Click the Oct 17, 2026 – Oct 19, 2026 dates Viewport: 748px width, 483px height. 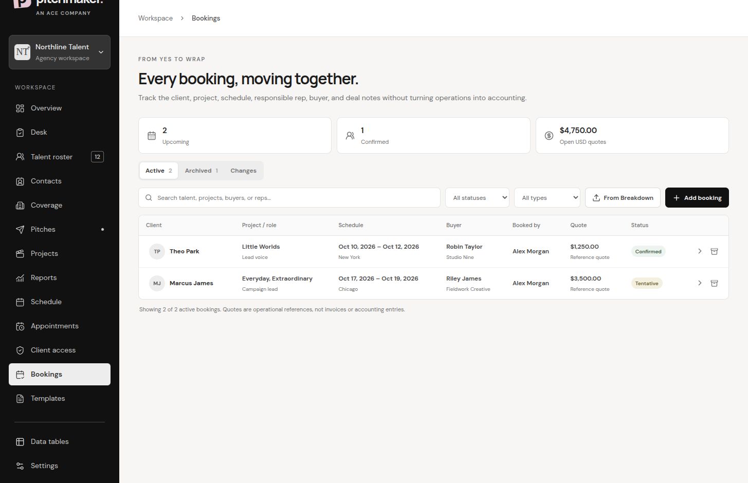tap(378, 278)
